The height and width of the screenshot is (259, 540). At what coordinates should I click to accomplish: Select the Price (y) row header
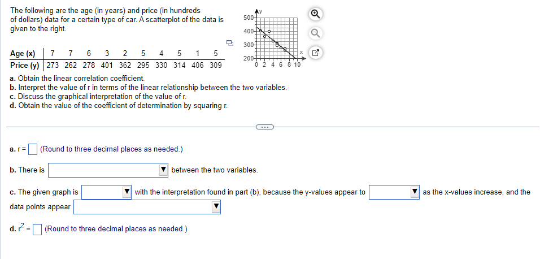pos(25,65)
